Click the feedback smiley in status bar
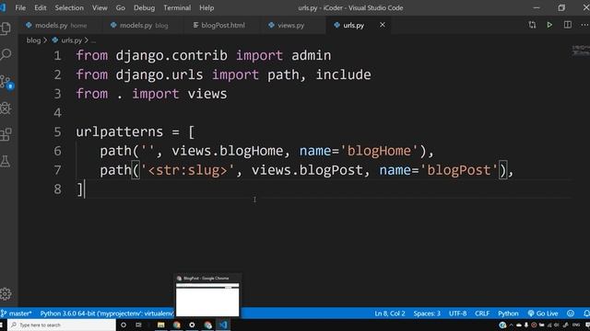This screenshot has height=331, width=590. coord(571,314)
